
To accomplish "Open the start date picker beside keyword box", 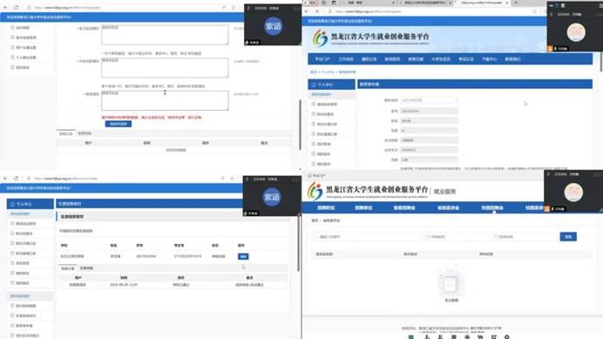I will click(456, 237).
